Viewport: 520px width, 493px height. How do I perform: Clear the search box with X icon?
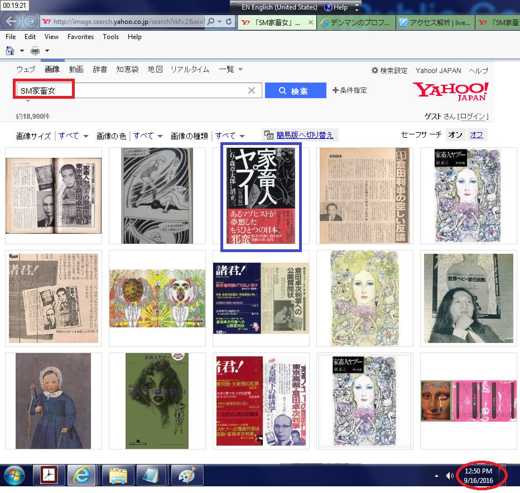(252, 90)
